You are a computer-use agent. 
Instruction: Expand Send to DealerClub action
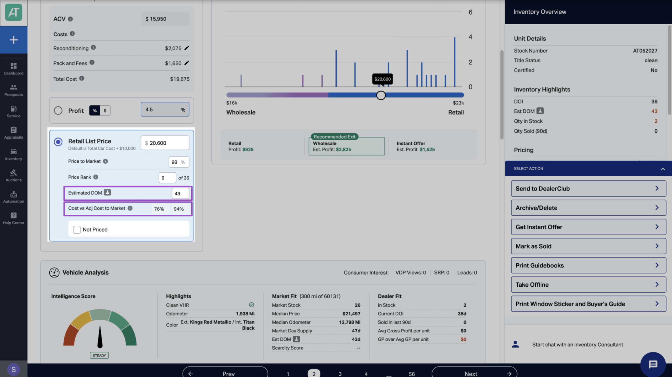coord(589,189)
